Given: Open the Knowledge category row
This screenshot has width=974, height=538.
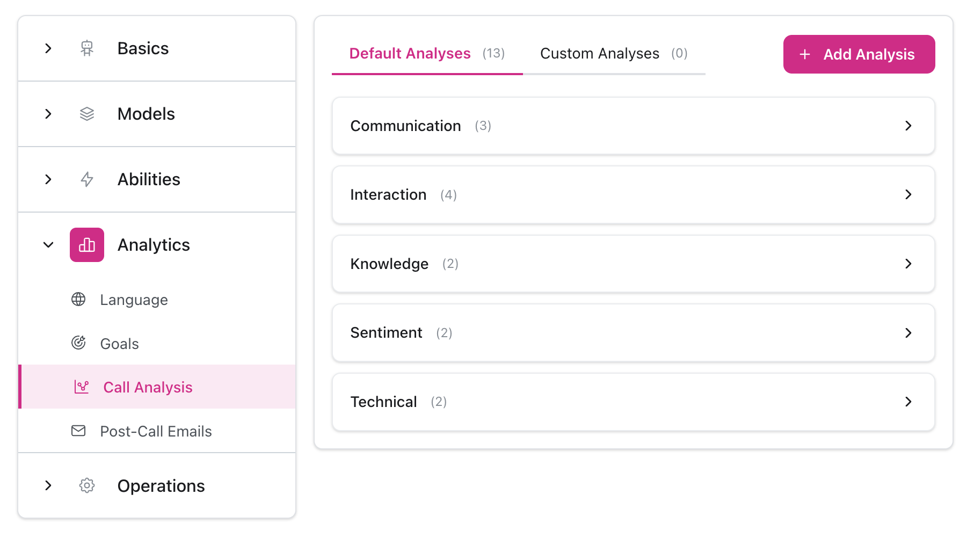Looking at the screenshot, I should click(633, 264).
